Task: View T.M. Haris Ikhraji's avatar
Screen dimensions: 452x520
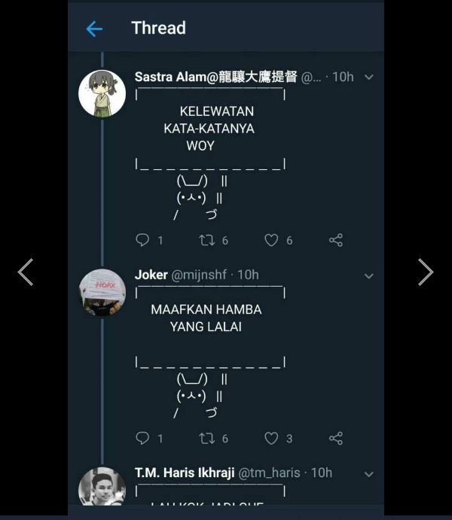Action: tap(102, 488)
